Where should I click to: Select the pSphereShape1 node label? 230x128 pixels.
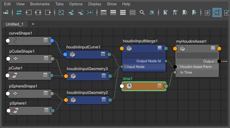click(23, 86)
